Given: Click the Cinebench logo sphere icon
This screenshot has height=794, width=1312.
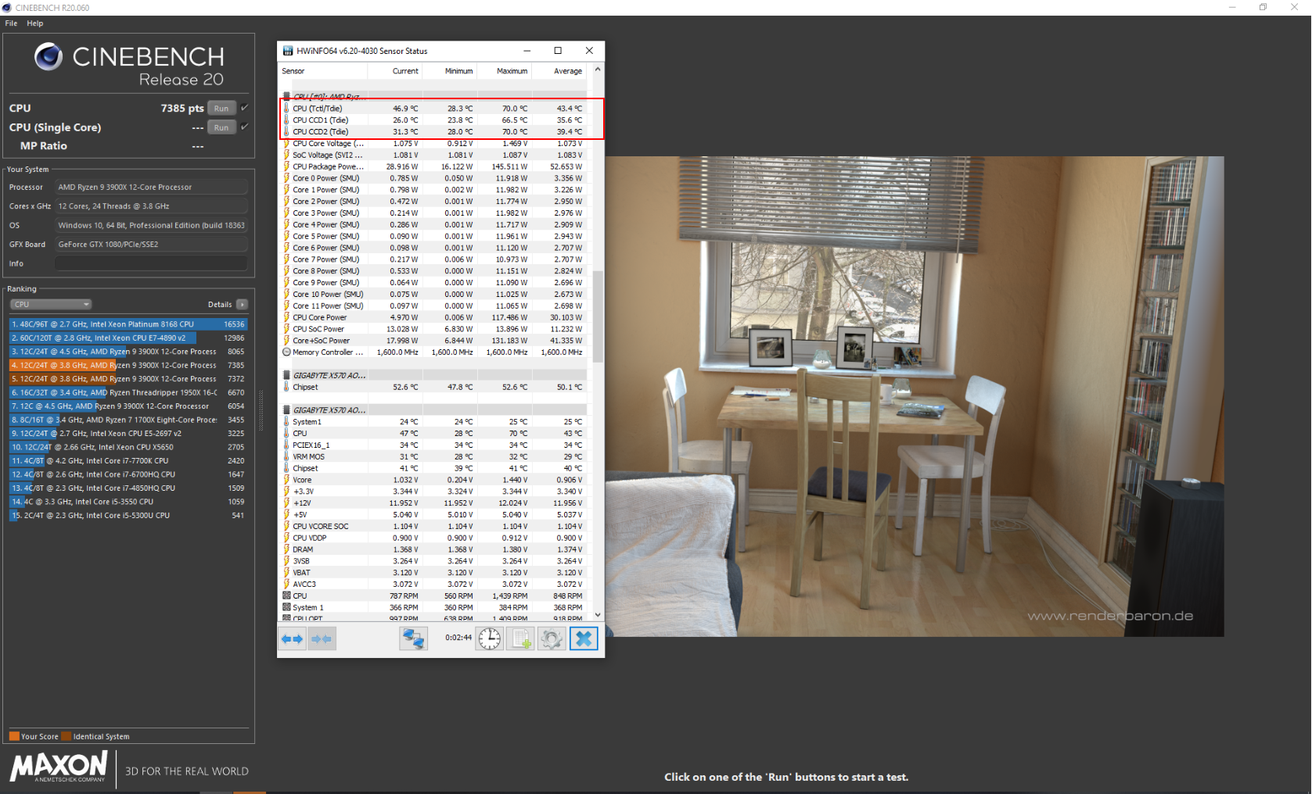Looking at the screenshot, I should pos(49,56).
